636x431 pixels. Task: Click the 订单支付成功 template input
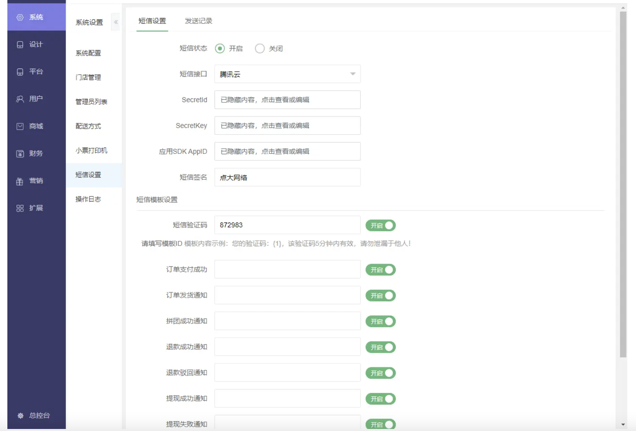tap(288, 269)
